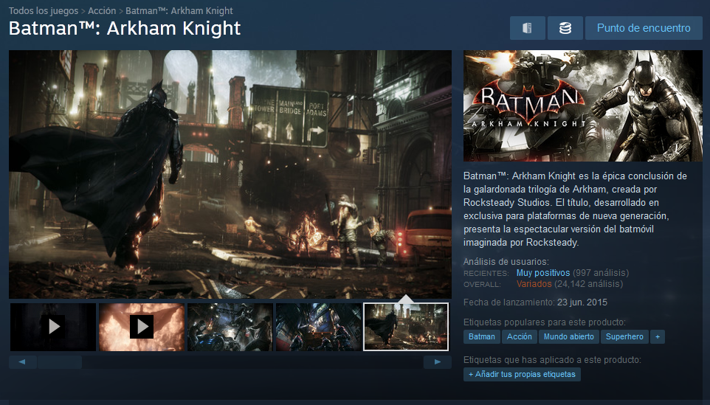The image size is (710, 405).
Task: Open Batman™: Arkham Knight breadcrumb link
Action: [179, 10]
